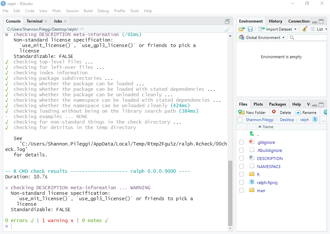Click the DESCRIPTION file icon
This screenshot has height=234, width=330.
[x=251, y=158]
